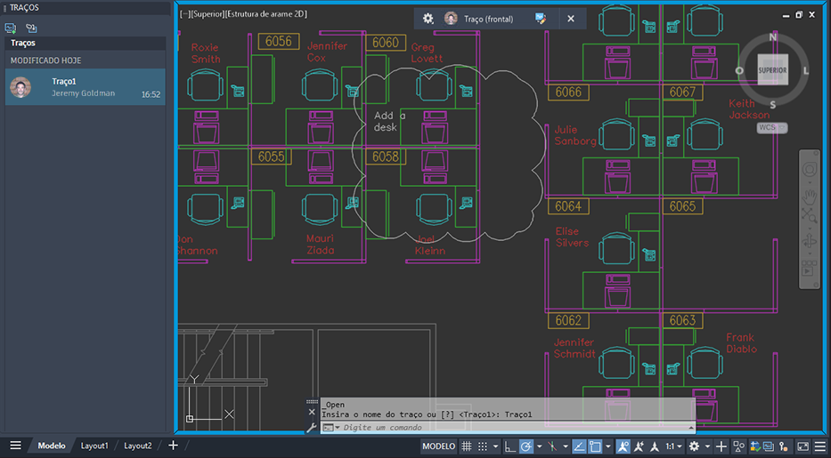Toggle isometric drafting icon
The height and width of the screenshot is (458, 831).
coord(552,446)
